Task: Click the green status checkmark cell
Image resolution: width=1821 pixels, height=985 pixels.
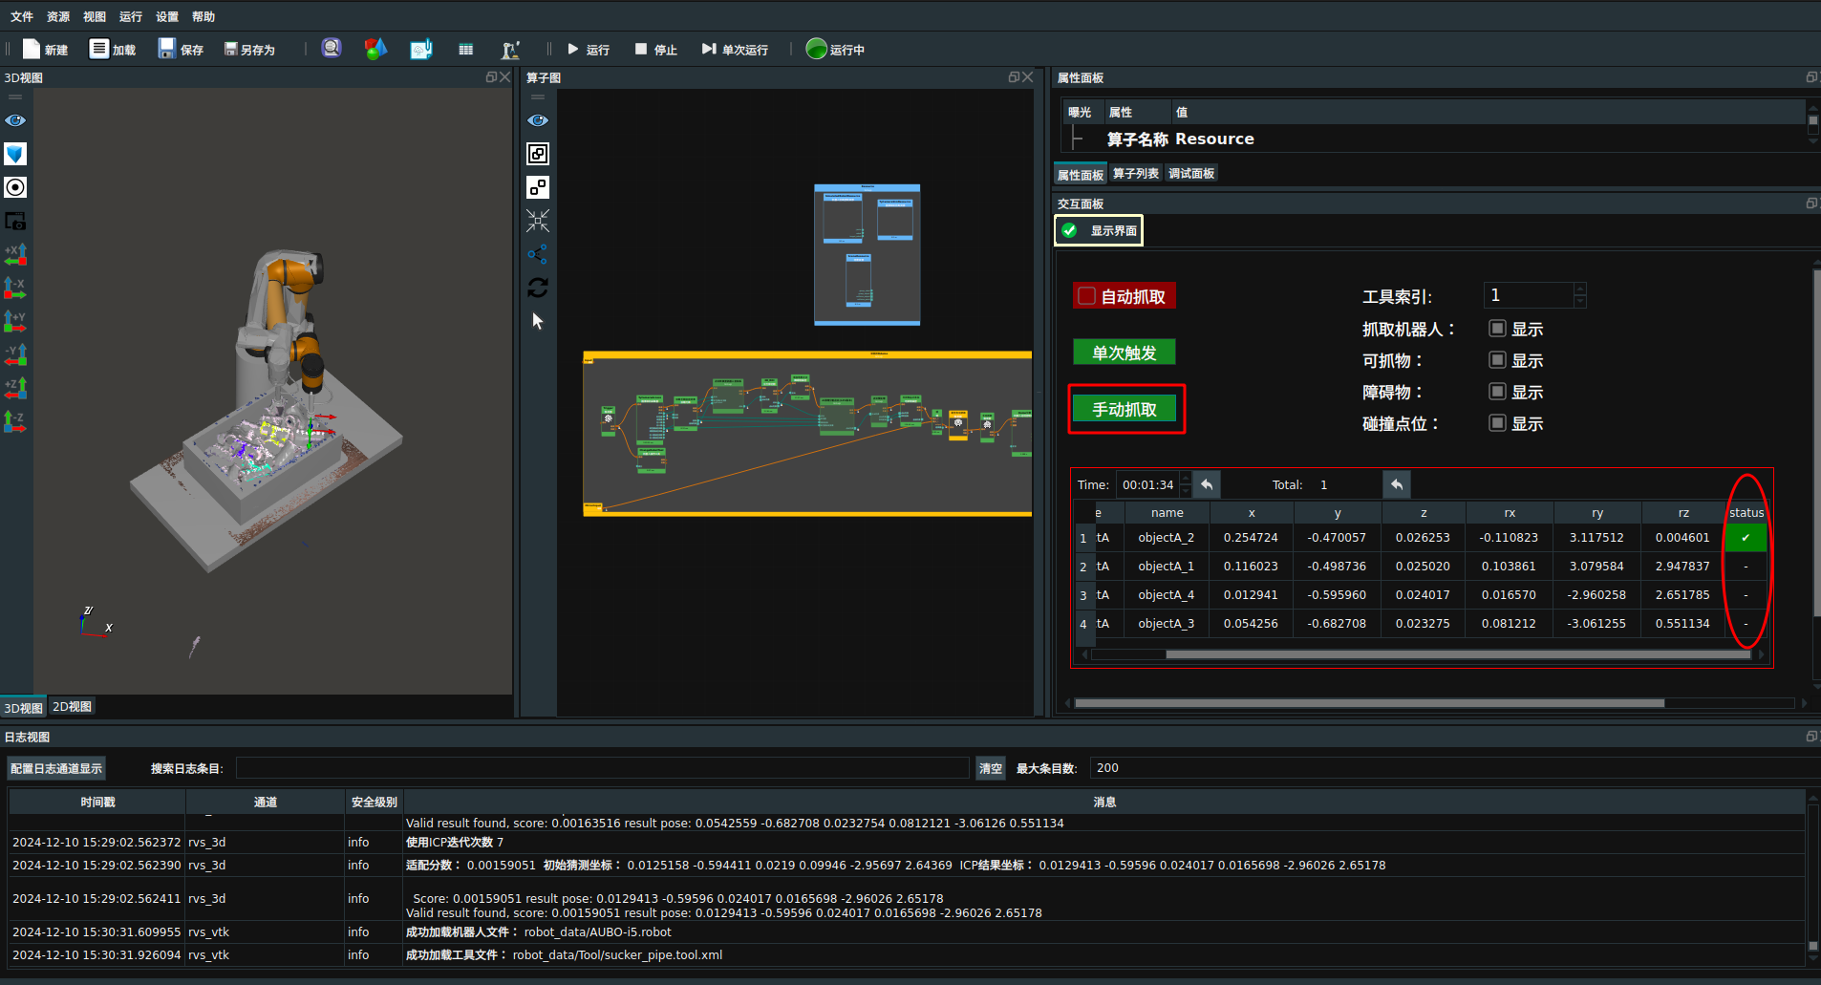Action: point(1746,538)
